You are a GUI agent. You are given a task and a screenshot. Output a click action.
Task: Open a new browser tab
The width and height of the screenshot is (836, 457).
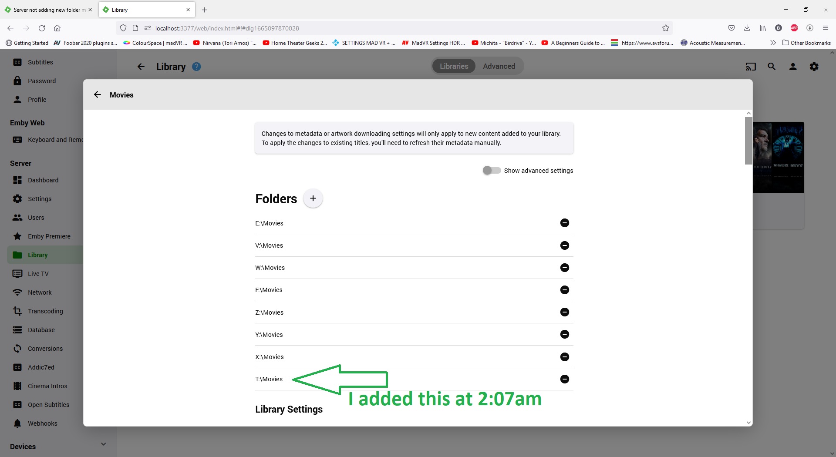[204, 10]
